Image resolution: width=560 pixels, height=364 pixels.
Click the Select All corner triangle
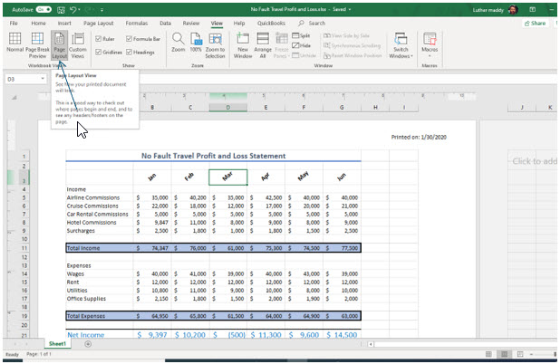coord(14,97)
